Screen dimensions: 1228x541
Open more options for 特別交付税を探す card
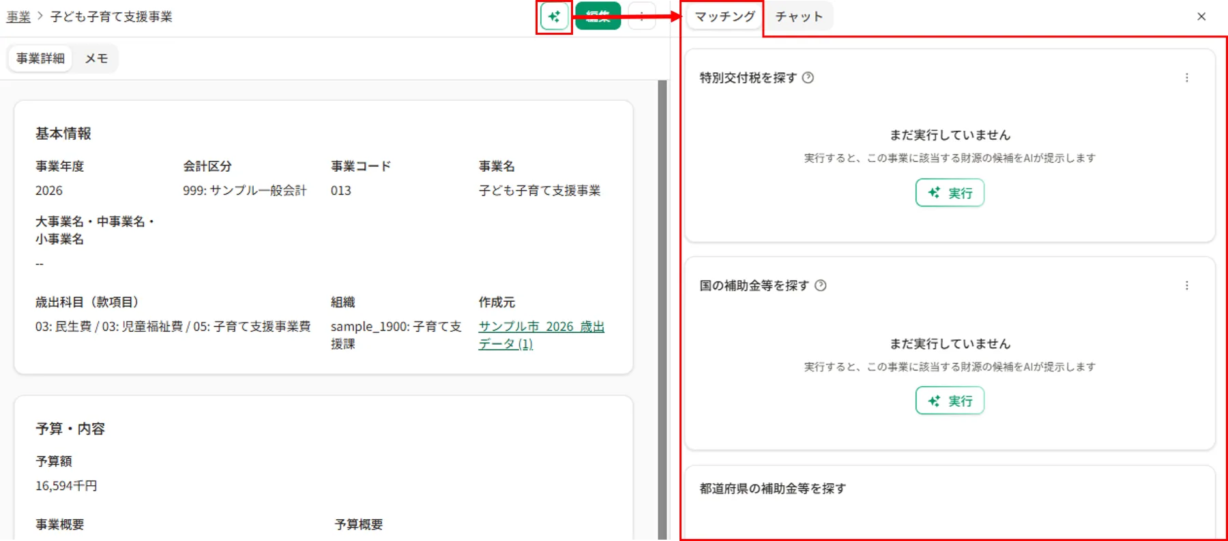point(1187,78)
